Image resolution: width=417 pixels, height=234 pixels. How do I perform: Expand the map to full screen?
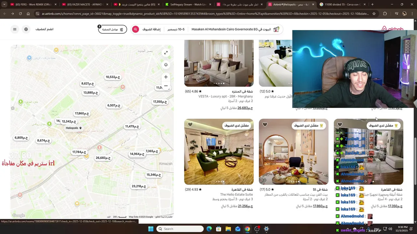[166, 53]
